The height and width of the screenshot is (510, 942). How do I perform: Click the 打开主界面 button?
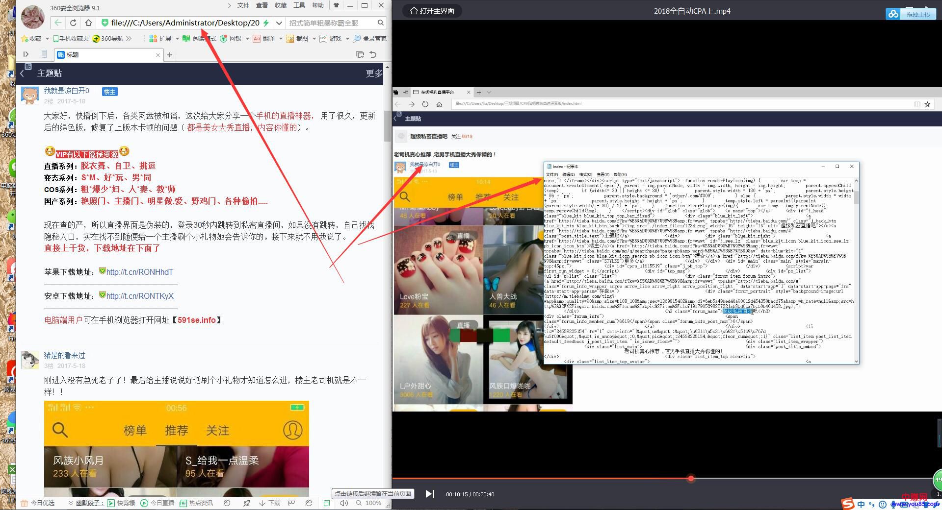432,11
